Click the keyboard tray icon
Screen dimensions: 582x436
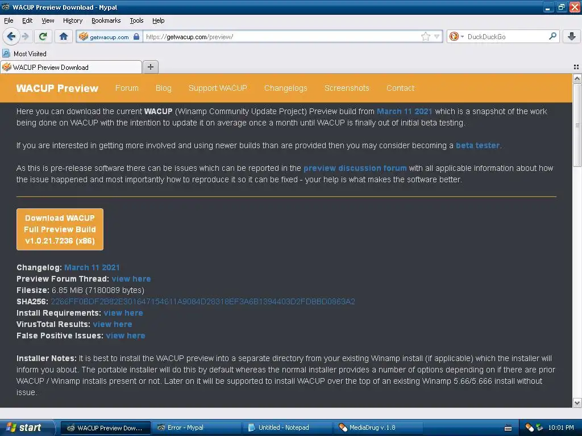click(x=508, y=428)
